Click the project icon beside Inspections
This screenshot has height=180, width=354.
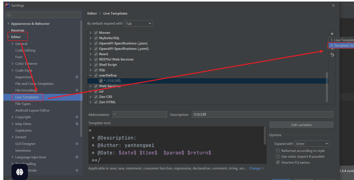click(77, 77)
